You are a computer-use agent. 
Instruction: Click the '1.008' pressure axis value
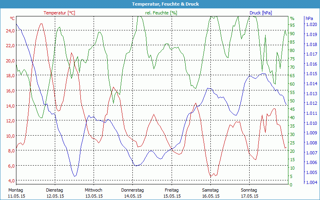tap(311, 143)
